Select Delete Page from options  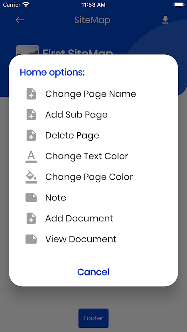point(72,136)
